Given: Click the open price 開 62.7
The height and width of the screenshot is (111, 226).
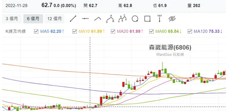Looking at the screenshot, I should pos(90,5).
